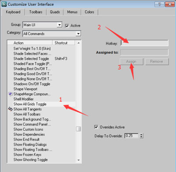176x172 pixels.
Task: Switch to the Menus tab
Action: pyautogui.click(x=72, y=12)
